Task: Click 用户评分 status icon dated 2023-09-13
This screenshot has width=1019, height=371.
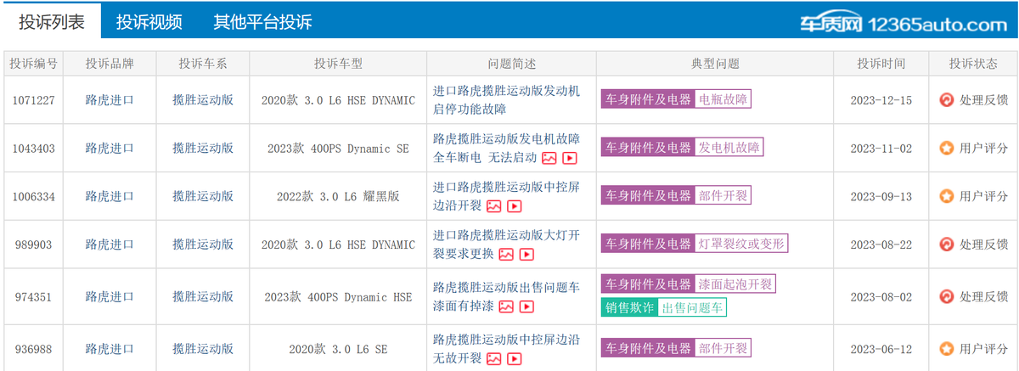Action: click(947, 196)
